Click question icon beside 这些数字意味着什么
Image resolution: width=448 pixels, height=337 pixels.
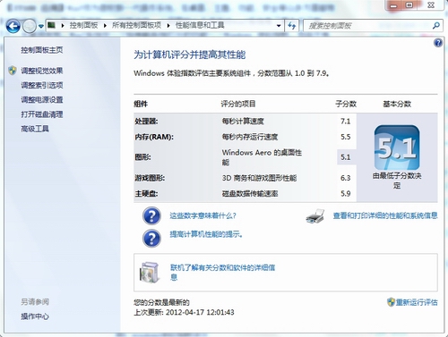coord(151,216)
